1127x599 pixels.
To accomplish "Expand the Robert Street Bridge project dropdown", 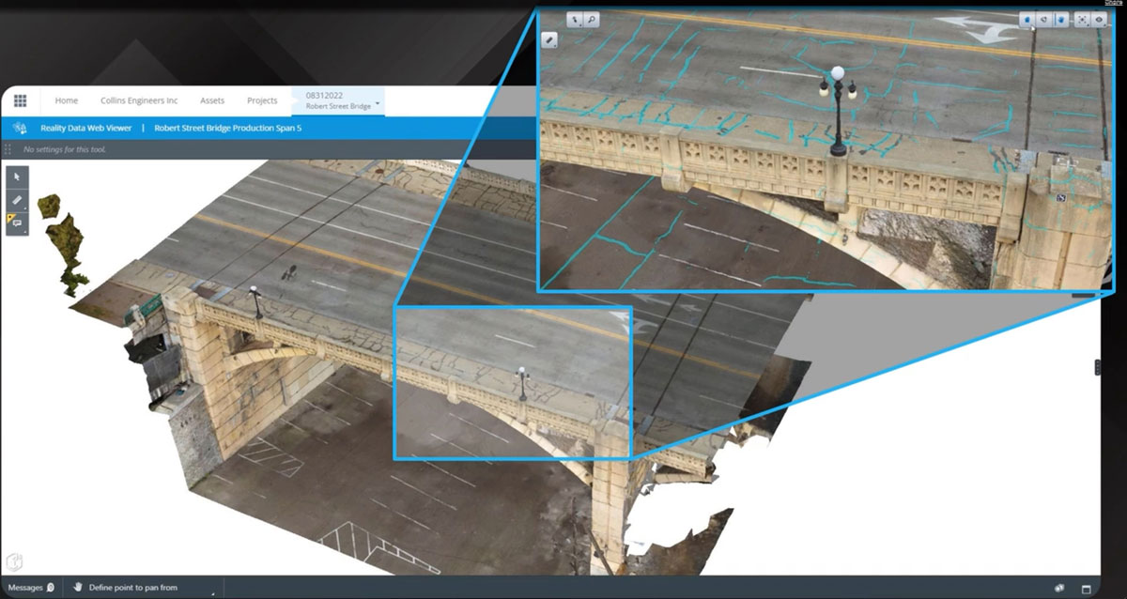I will coord(378,101).
